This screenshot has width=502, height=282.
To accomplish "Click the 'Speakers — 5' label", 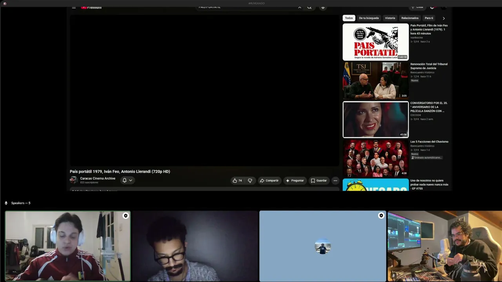I will click(x=21, y=203).
